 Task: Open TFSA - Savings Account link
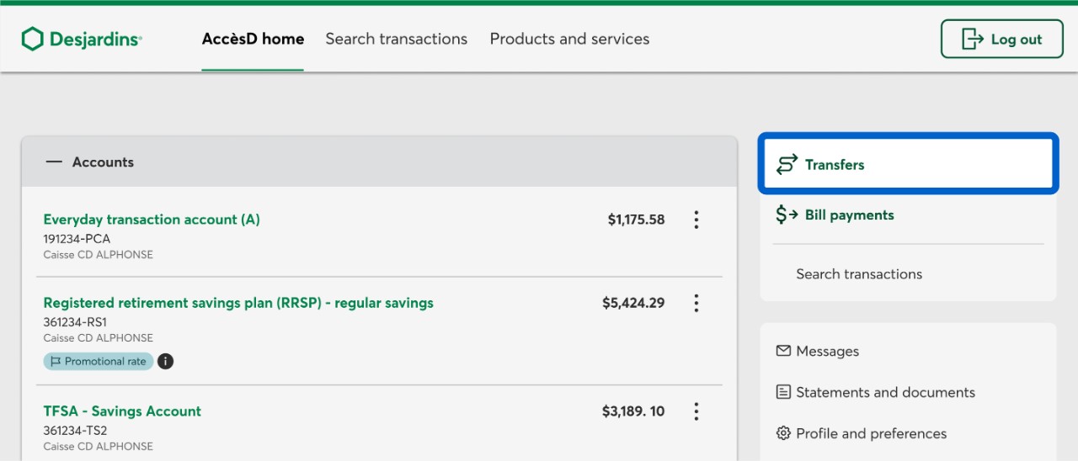coord(122,411)
